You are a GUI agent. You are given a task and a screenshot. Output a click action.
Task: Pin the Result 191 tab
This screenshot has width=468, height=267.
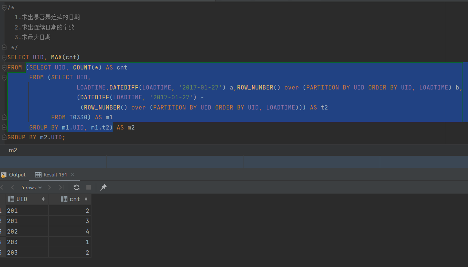[104, 187]
